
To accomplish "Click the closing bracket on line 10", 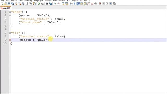I will (12, 44).
